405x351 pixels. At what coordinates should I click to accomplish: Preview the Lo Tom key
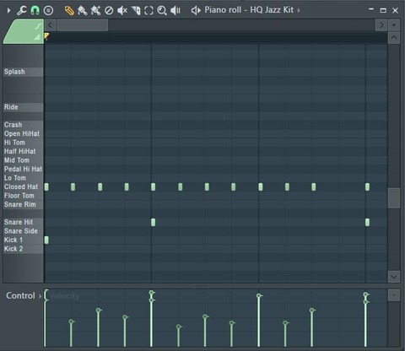click(24, 178)
